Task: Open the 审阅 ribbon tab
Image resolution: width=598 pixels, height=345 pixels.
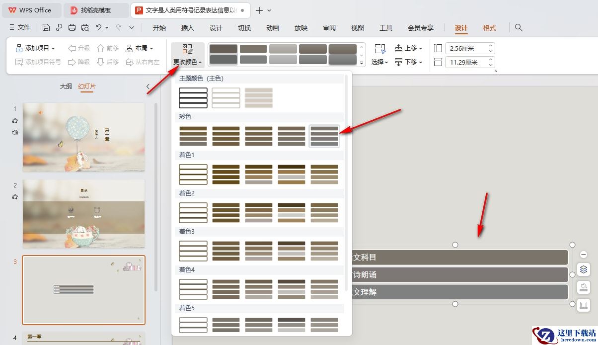Action: pos(329,28)
